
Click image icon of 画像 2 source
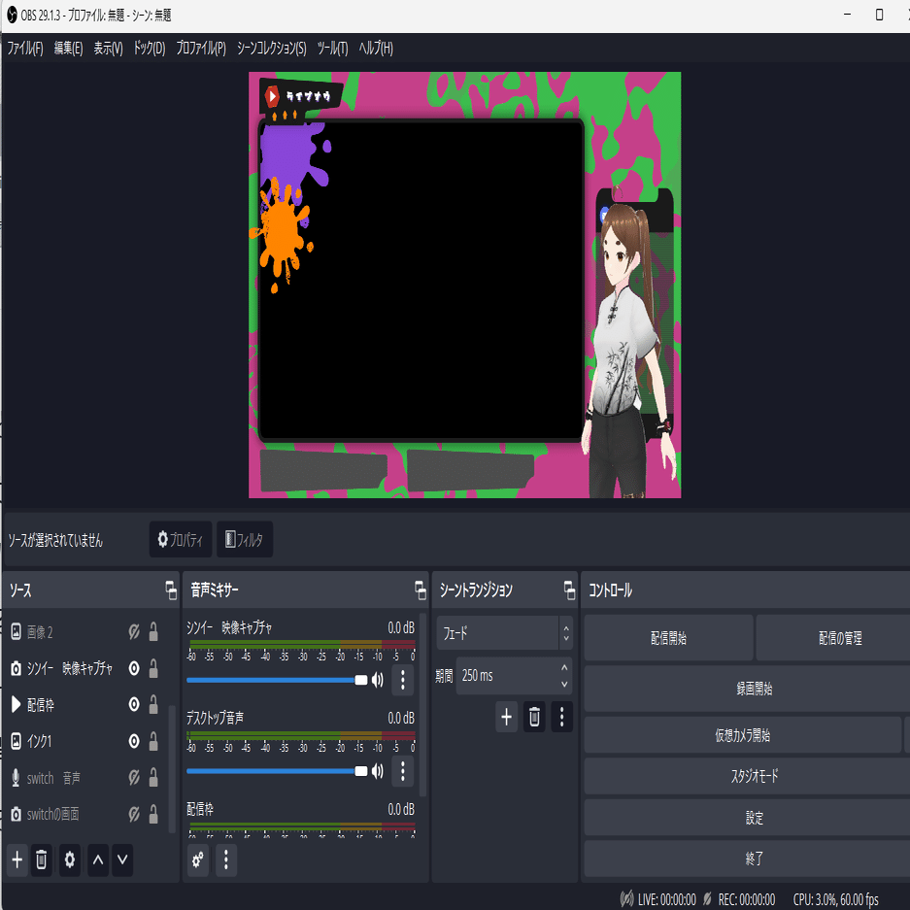point(17,631)
